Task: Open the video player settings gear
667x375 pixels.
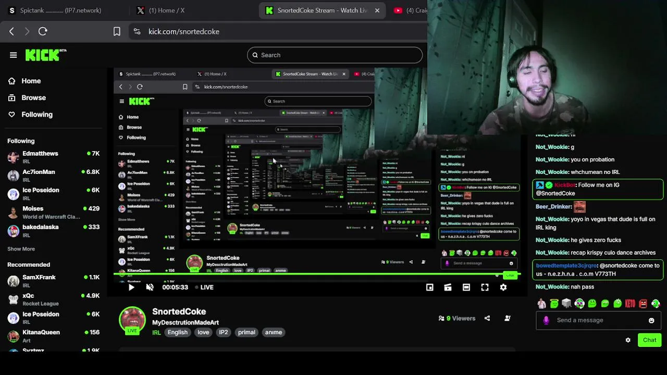Action: [x=503, y=287]
